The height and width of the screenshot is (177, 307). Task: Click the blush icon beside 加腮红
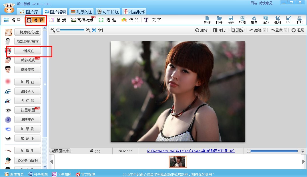point(8,82)
